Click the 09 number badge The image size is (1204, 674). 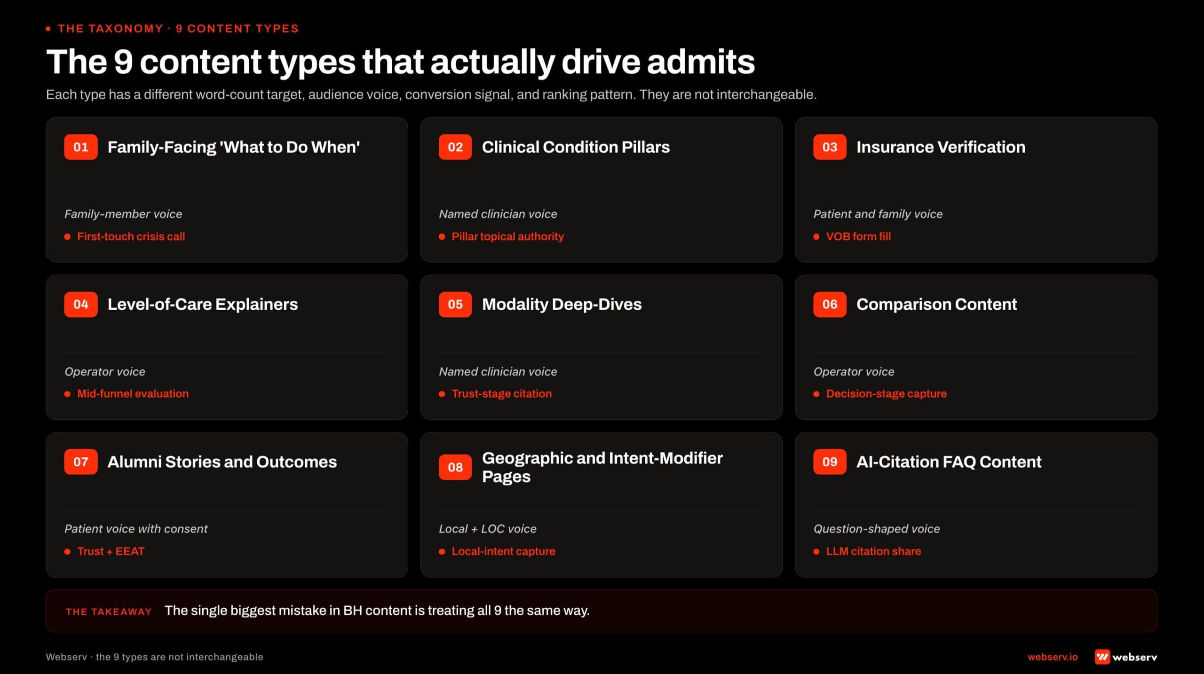pyautogui.click(x=830, y=462)
